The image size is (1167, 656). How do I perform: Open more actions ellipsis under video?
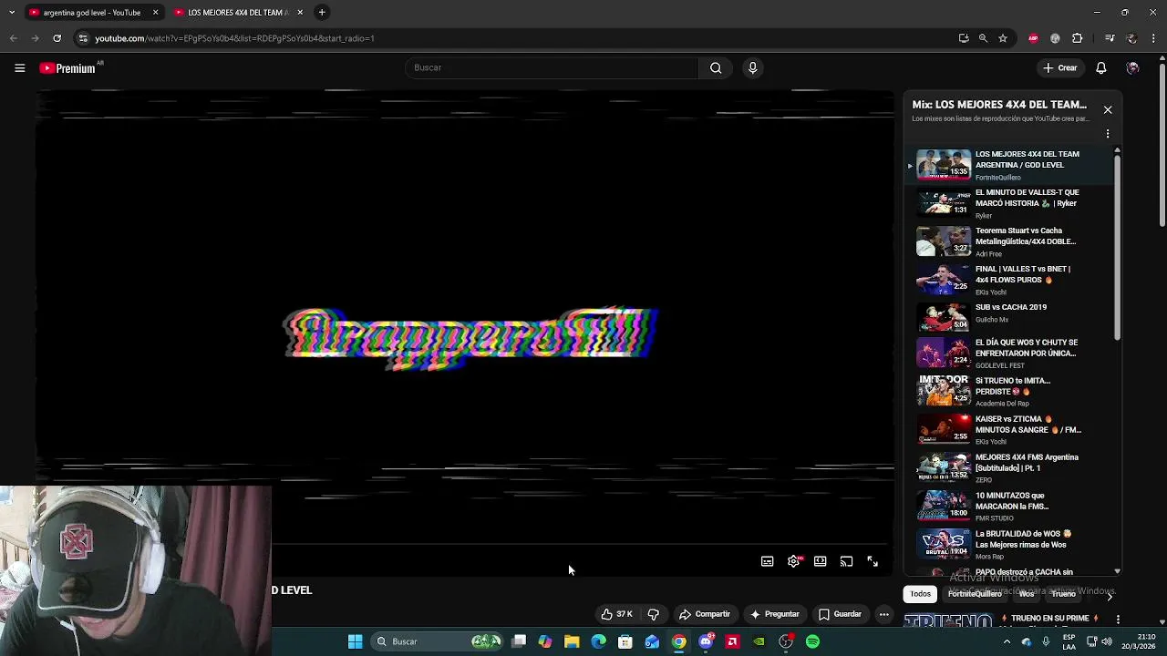pos(883,614)
